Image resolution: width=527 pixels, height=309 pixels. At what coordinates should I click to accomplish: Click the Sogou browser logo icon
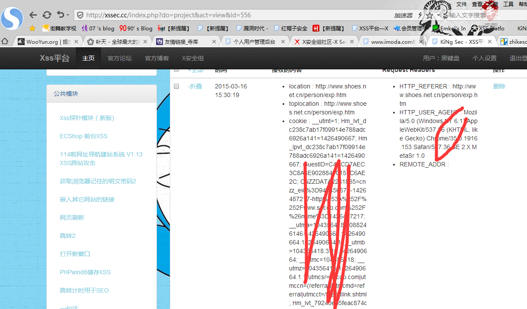(x=12, y=18)
